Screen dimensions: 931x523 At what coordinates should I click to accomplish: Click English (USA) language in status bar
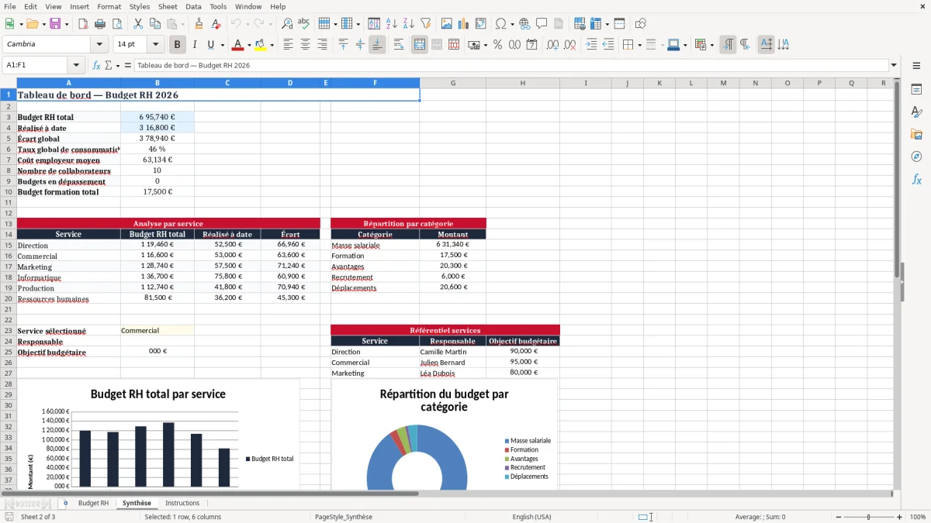(531, 517)
